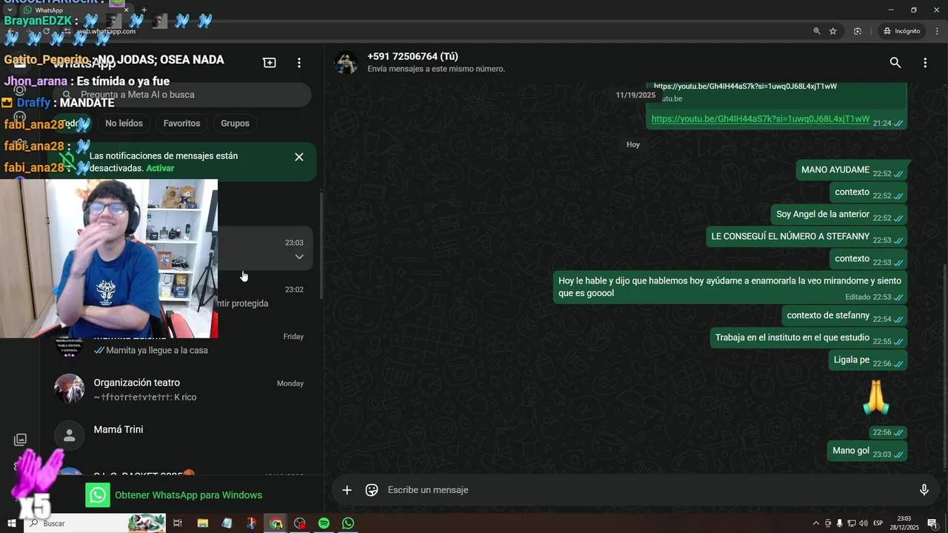948x533 pixels.
Task: Open the youtu.be link sent at 21:24
Action: pos(760,119)
